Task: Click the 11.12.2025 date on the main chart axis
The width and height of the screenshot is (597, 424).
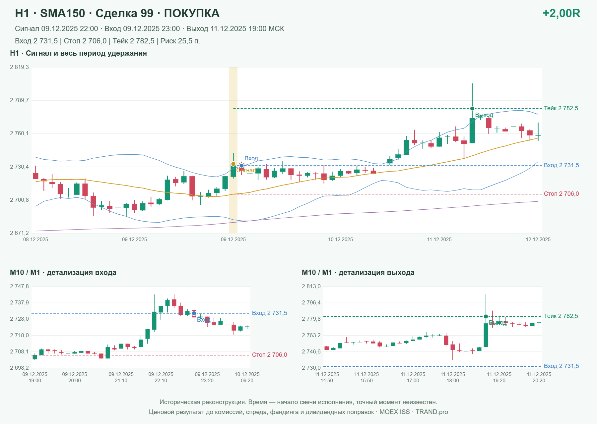Action: pyautogui.click(x=439, y=239)
